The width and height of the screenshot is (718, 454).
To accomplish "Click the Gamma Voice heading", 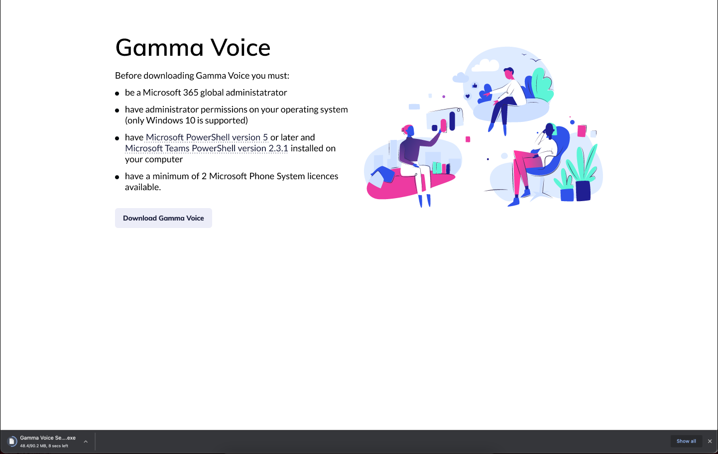I will 193,48.
